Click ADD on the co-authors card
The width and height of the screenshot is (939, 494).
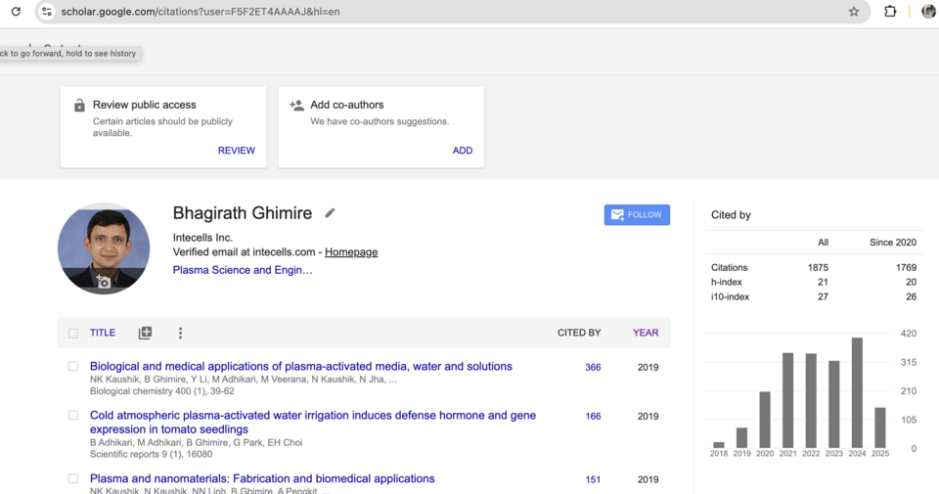[463, 151]
